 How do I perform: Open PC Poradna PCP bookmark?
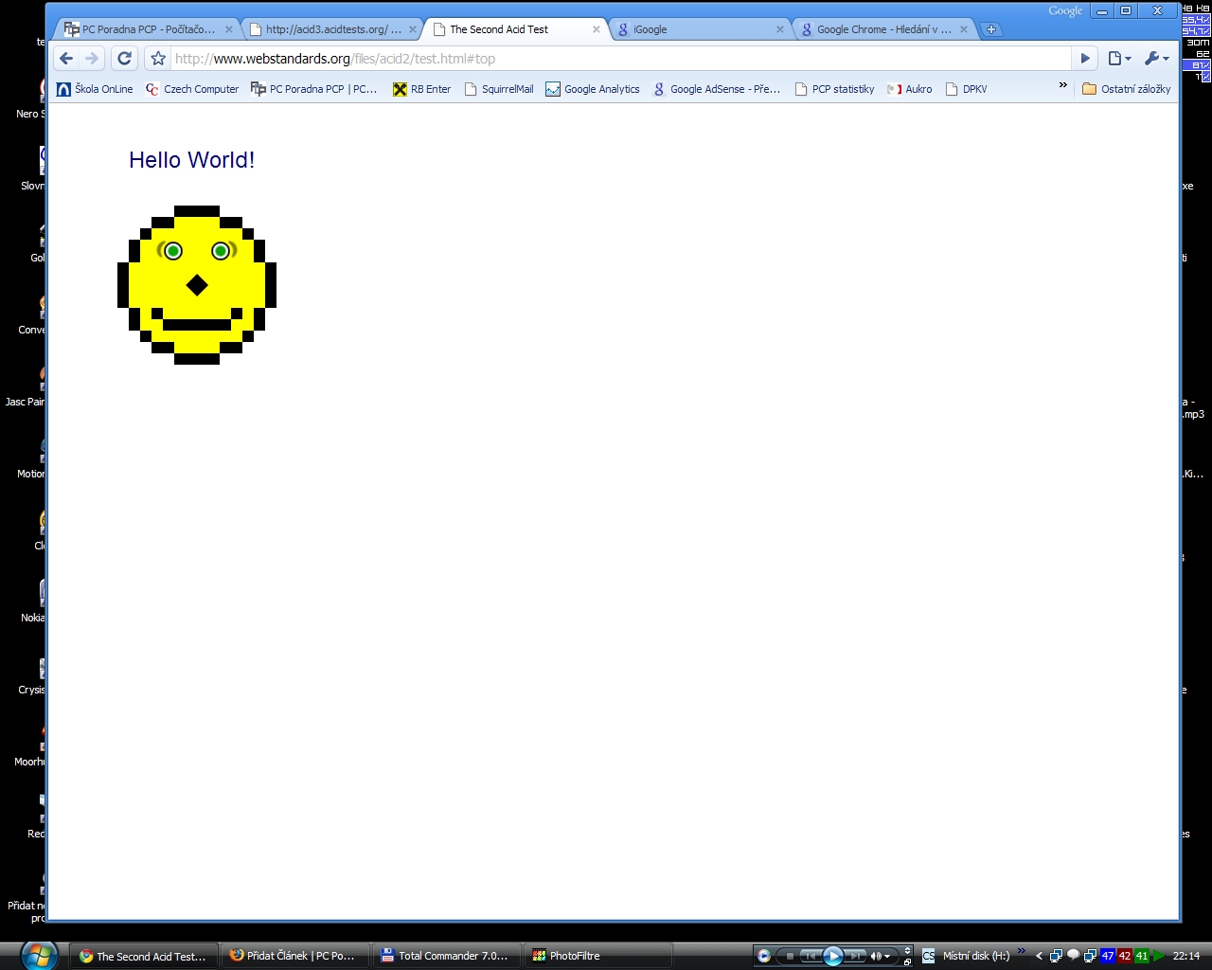click(x=314, y=89)
